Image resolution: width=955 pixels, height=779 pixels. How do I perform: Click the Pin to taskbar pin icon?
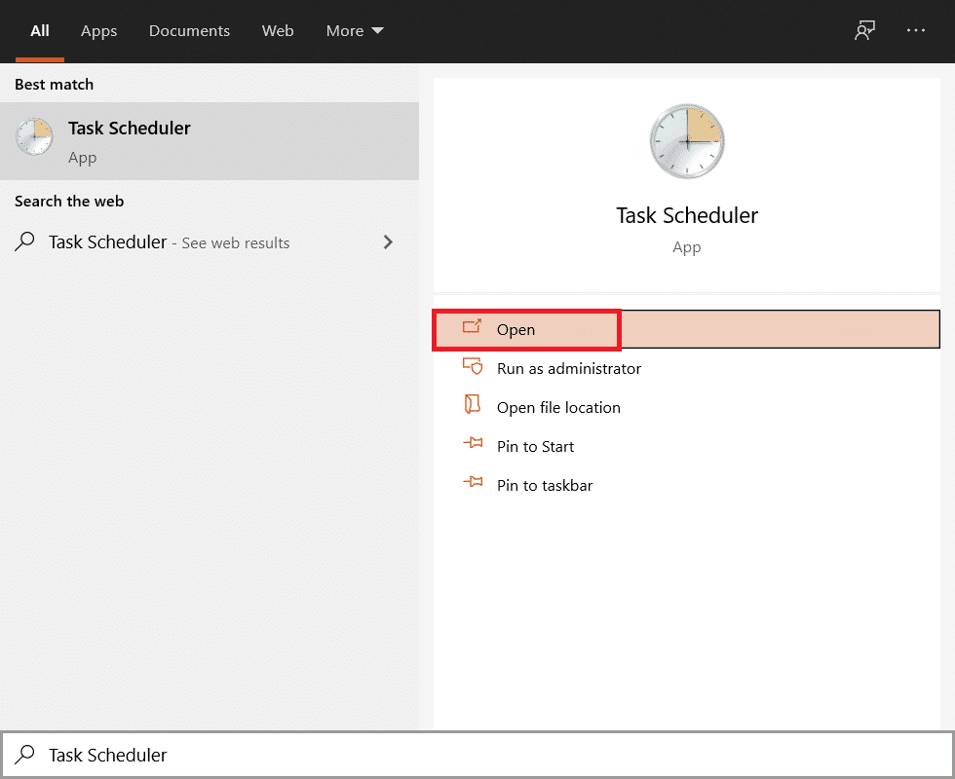(x=473, y=484)
